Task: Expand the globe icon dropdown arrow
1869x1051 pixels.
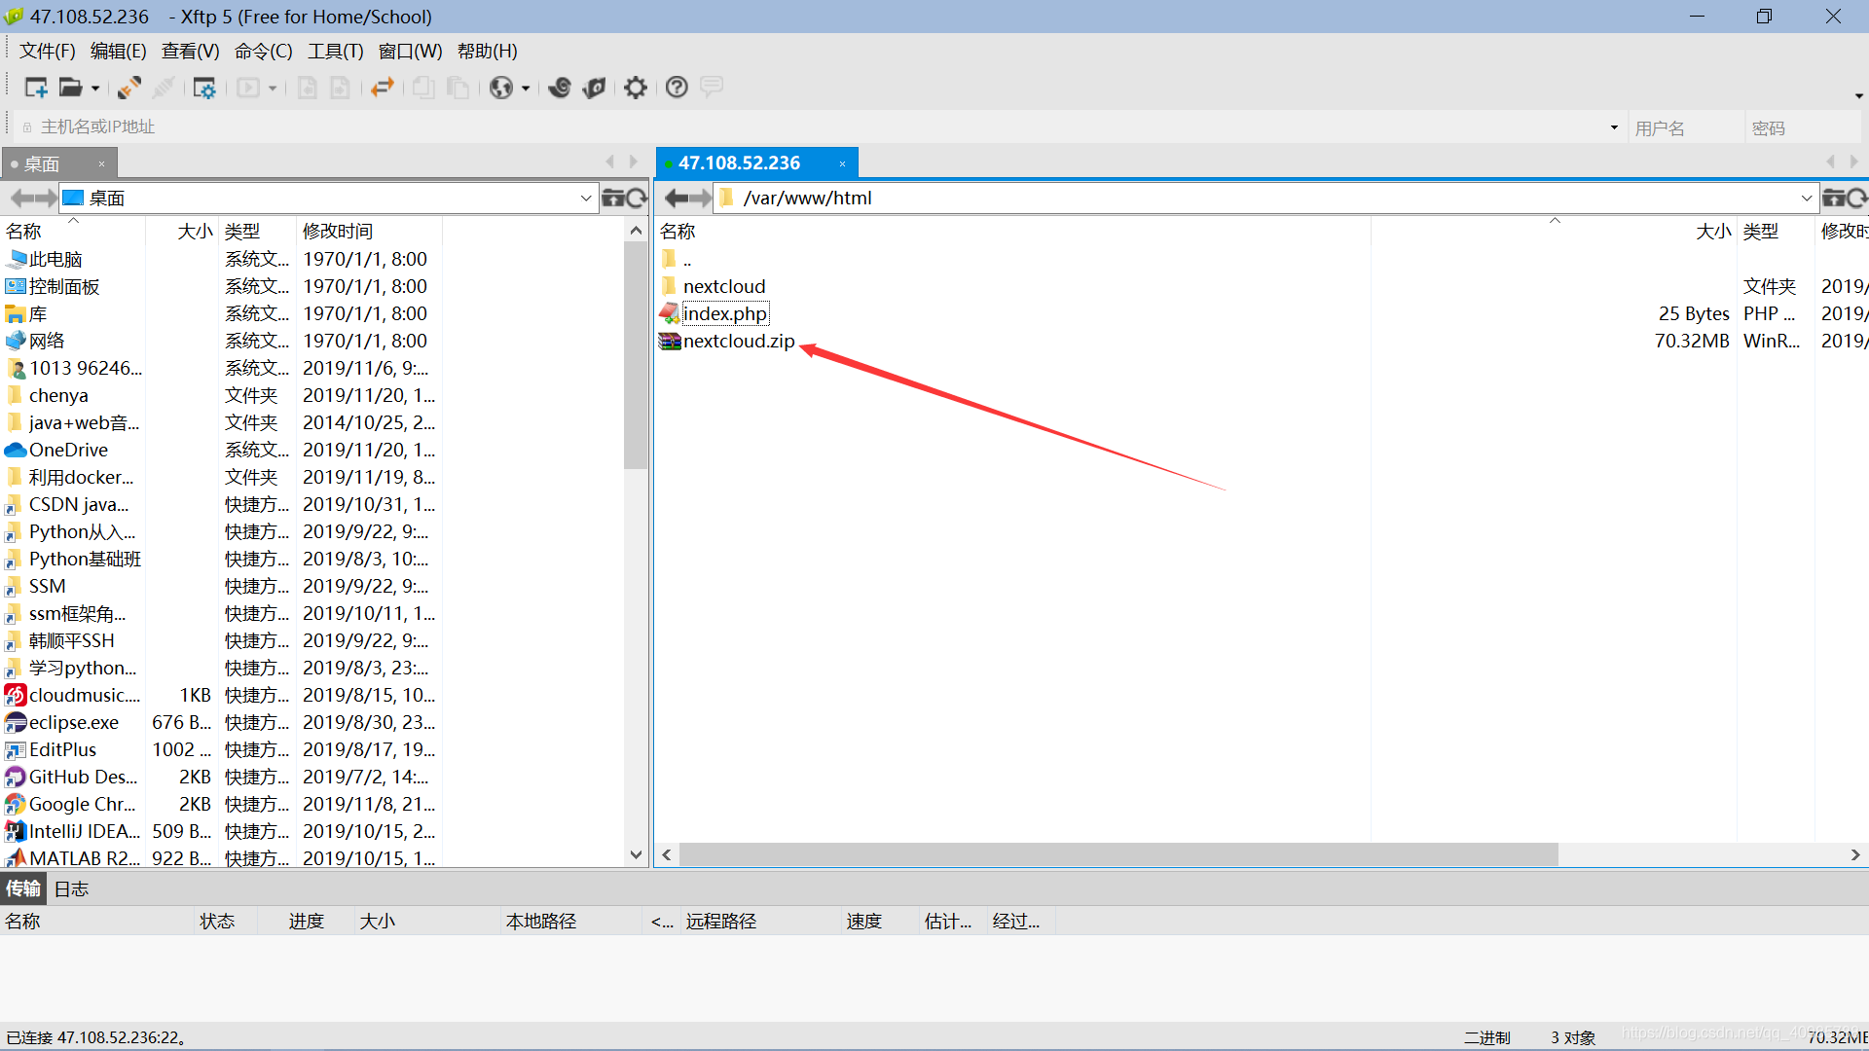Action: 526,89
